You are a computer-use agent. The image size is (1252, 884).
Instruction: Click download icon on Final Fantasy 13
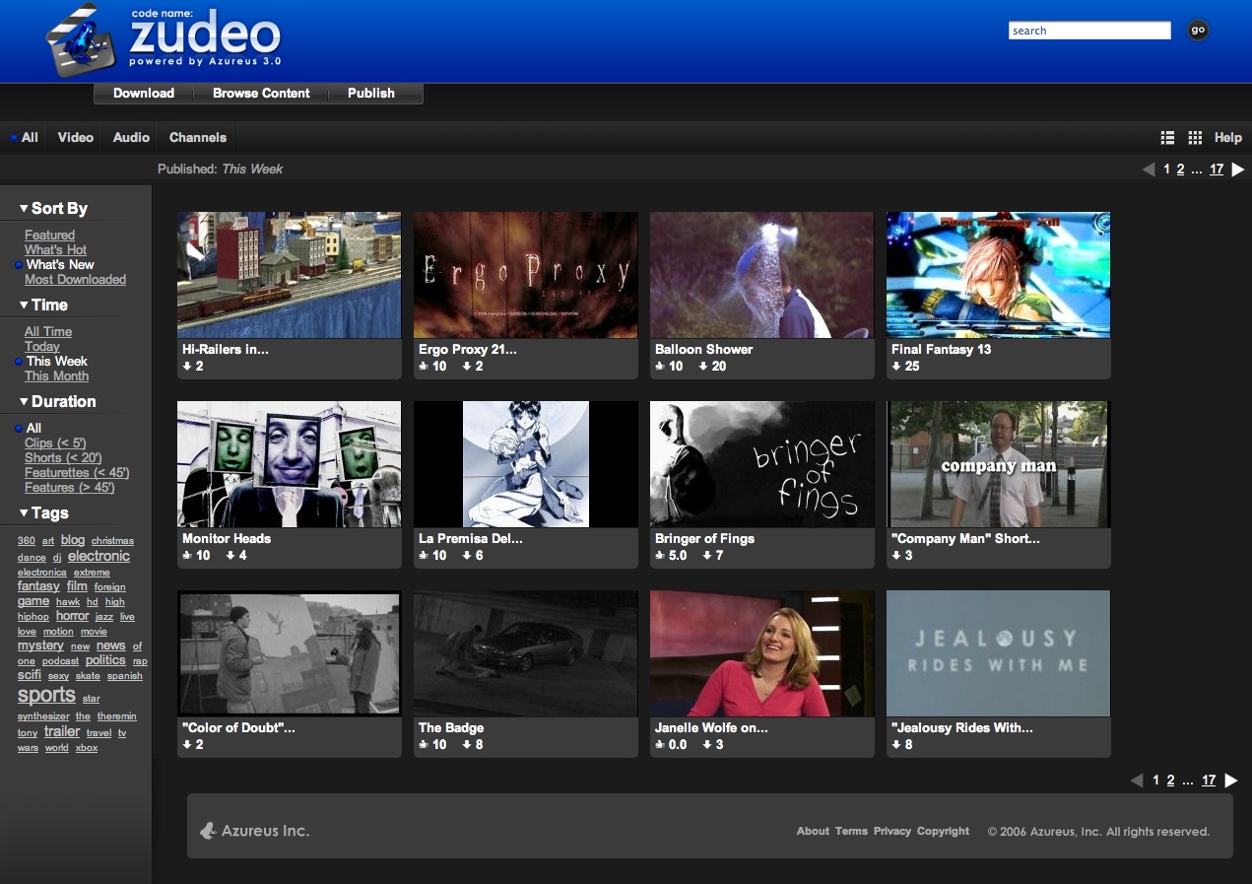(895, 367)
